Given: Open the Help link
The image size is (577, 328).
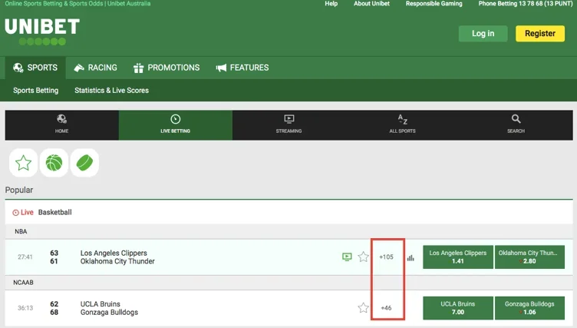Looking at the screenshot, I should (331, 4).
